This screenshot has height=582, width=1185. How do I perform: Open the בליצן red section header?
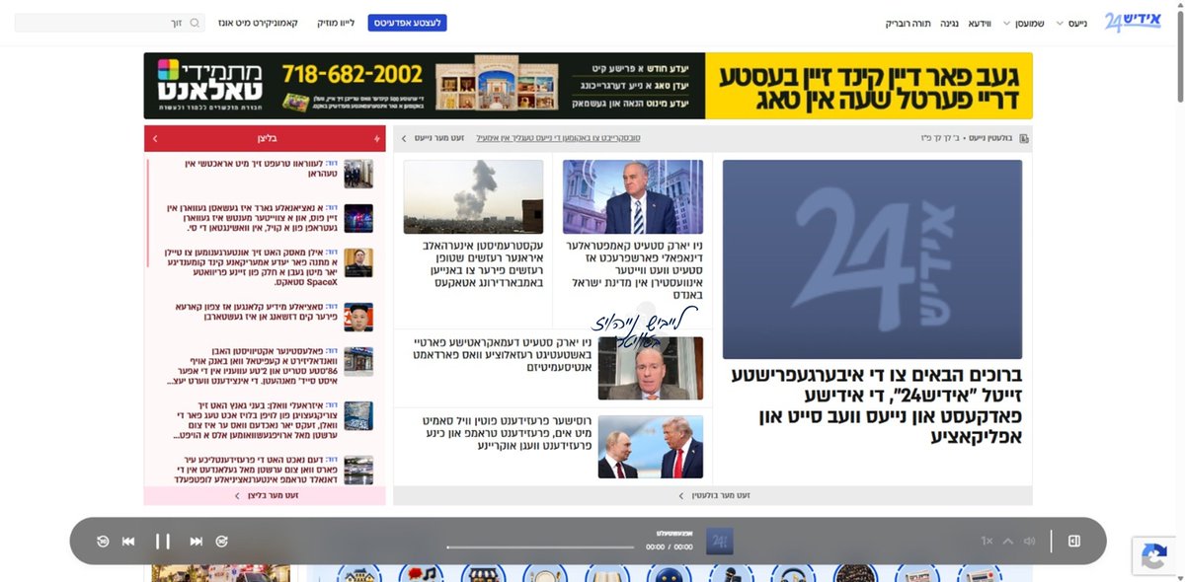(265, 139)
